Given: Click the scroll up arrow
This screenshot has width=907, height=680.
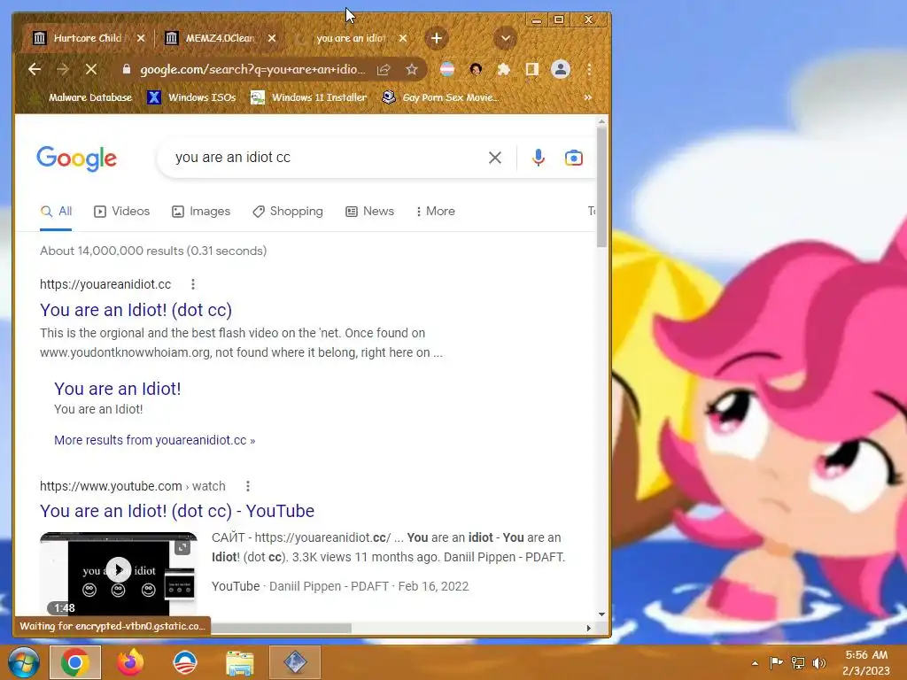Looking at the screenshot, I should pos(601,121).
